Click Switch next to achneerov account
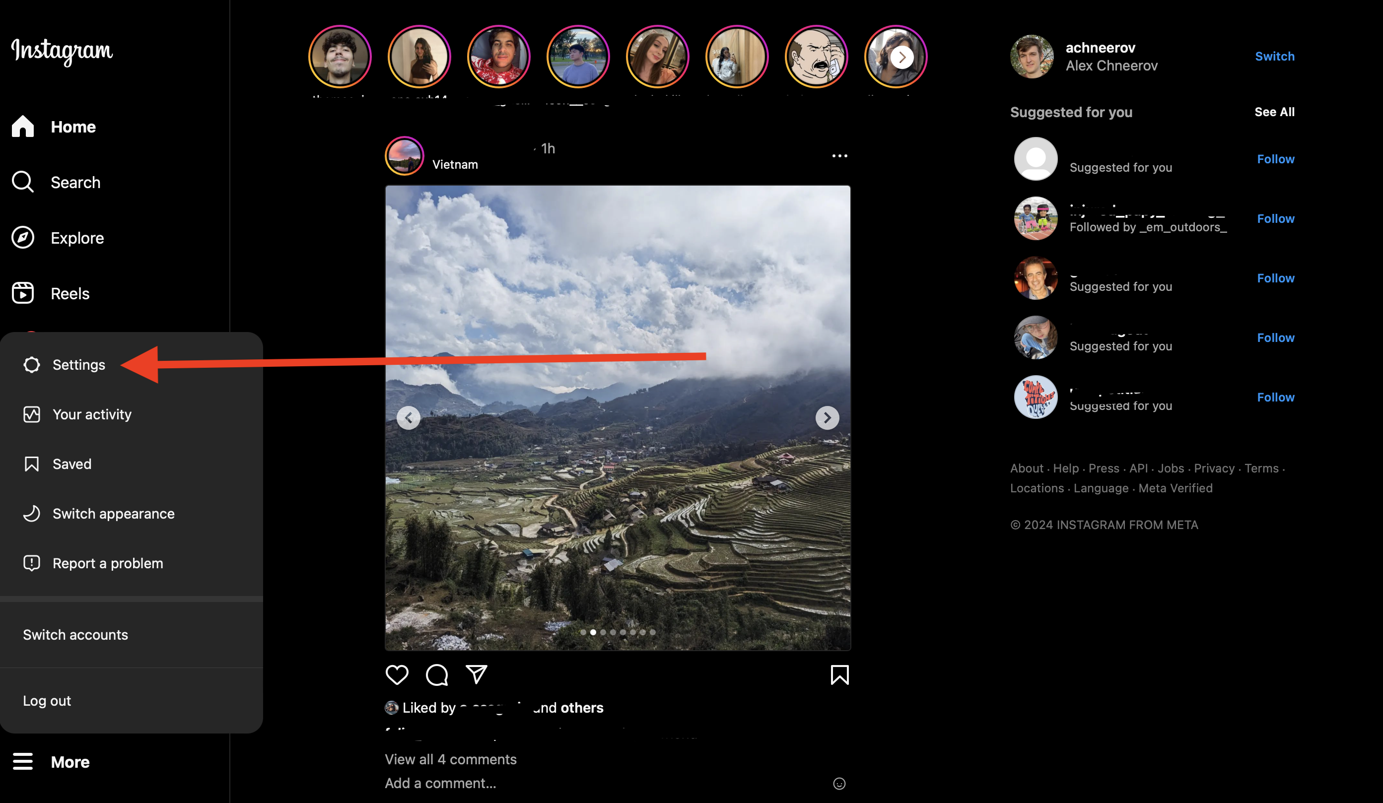Viewport: 1383px width, 803px height. click(x=1274, y=56)
